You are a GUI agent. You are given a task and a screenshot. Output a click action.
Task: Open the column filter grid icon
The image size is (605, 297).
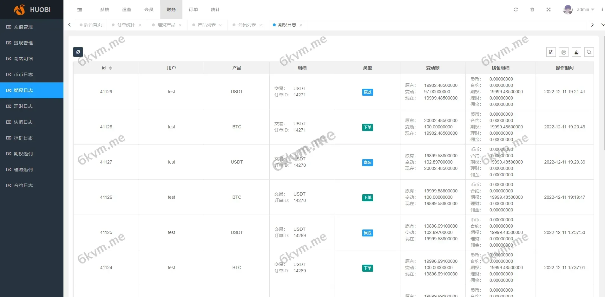coord(551,52)
